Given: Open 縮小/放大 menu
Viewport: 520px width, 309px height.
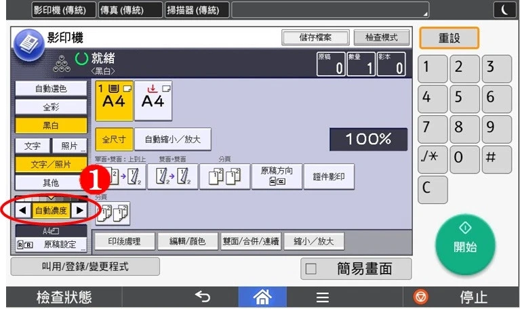Looking at the screenshot, I should 314,241.
